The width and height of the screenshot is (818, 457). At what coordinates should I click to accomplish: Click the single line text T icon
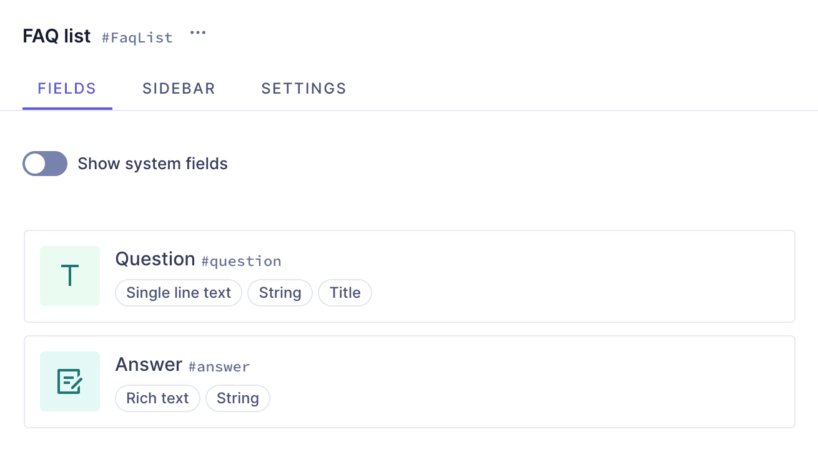coord(70,276)
